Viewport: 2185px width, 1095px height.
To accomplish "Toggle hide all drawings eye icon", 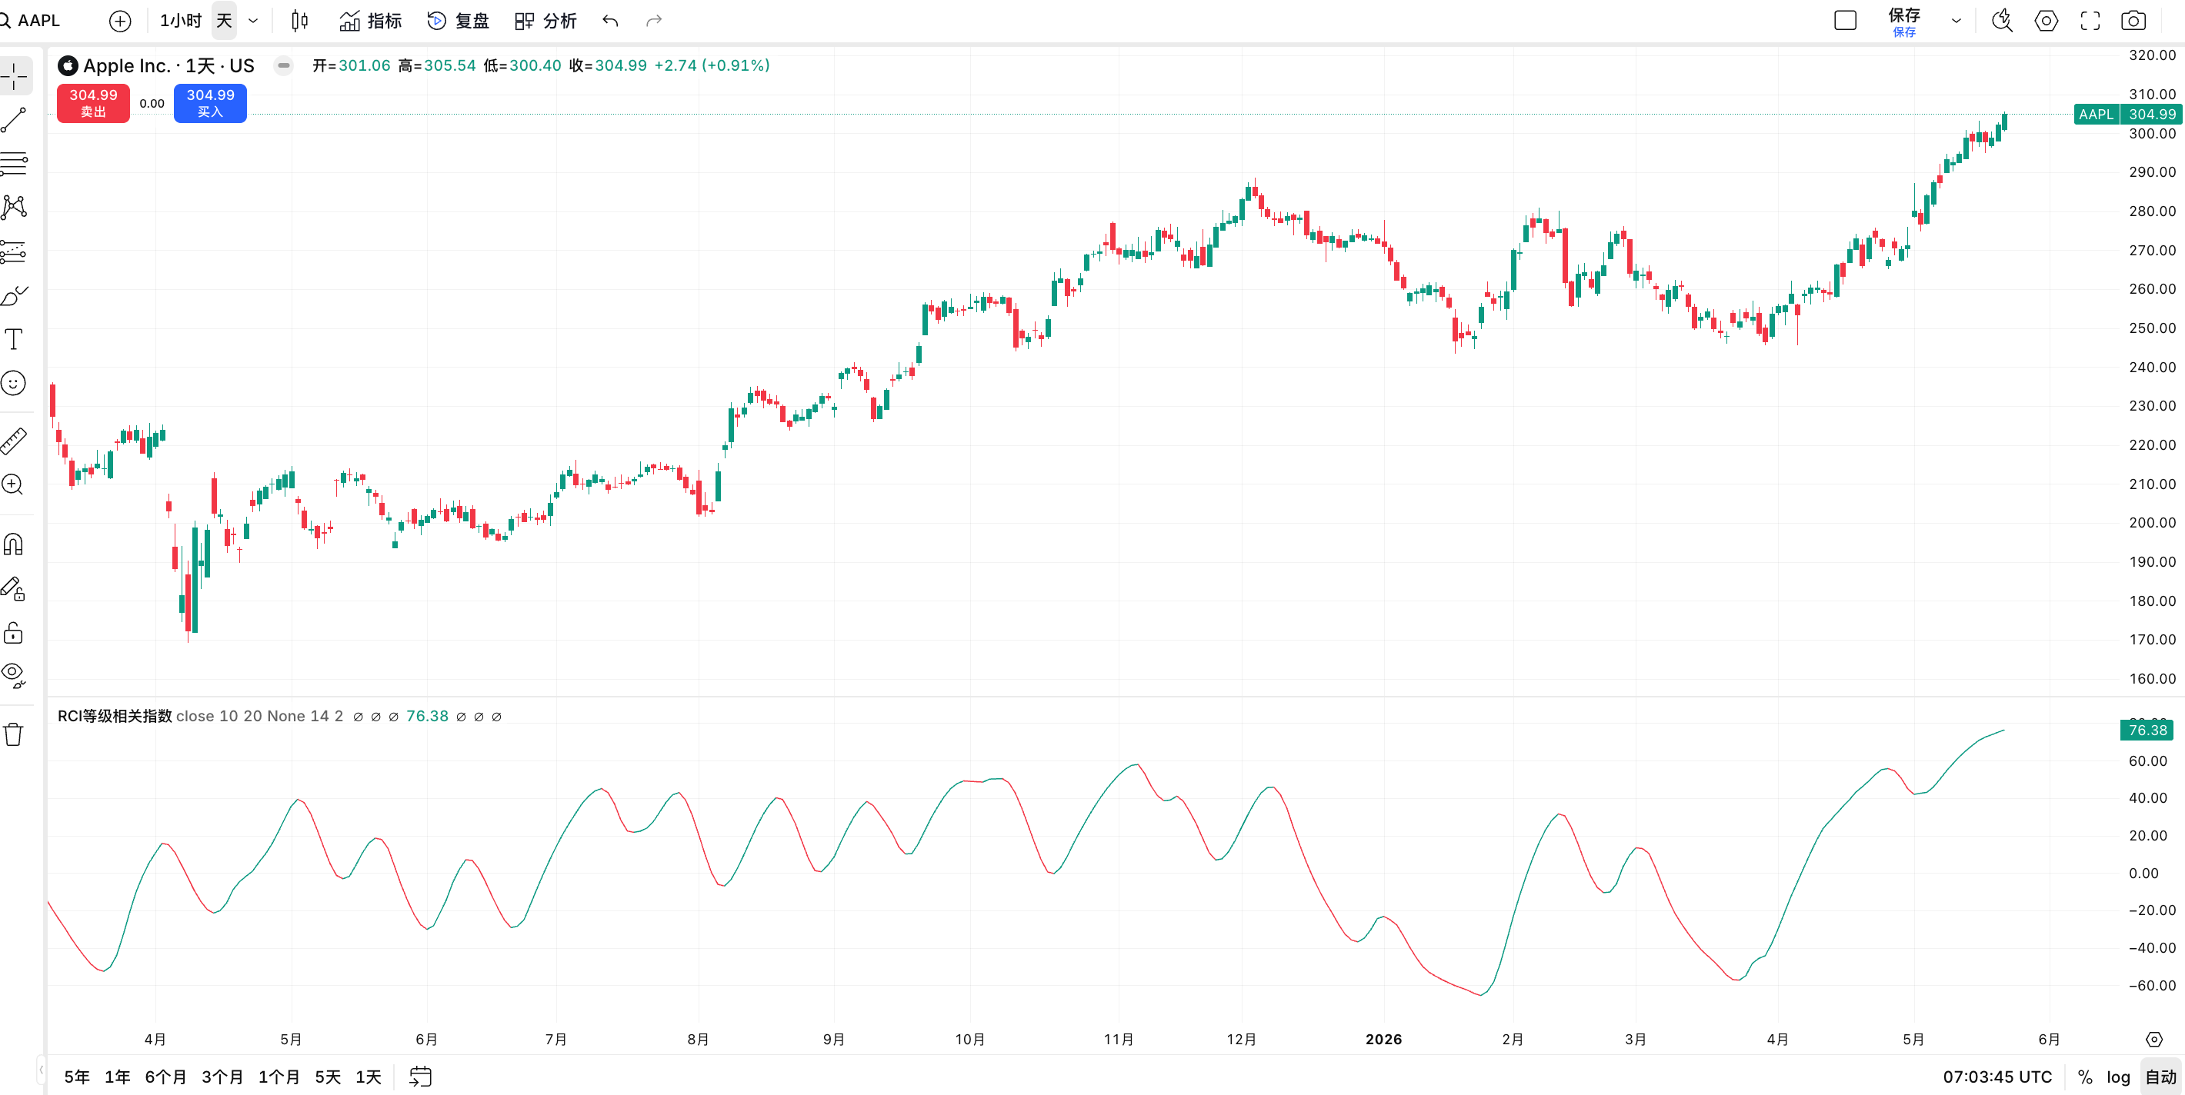I will (x=14, y=675).
